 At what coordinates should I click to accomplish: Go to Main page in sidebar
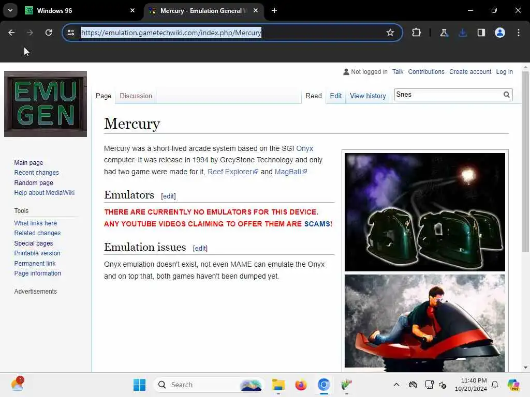coord(28,163)
